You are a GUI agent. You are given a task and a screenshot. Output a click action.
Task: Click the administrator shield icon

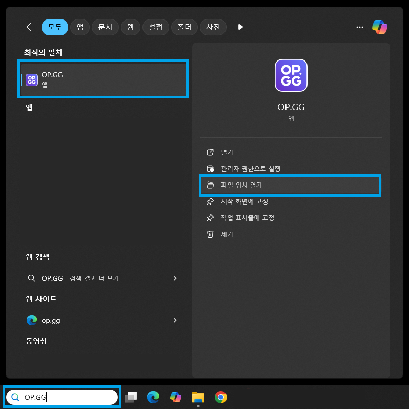[x=210, y=169]
